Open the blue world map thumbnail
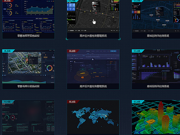Screen dimensions: 180x135 click(93, 117)
